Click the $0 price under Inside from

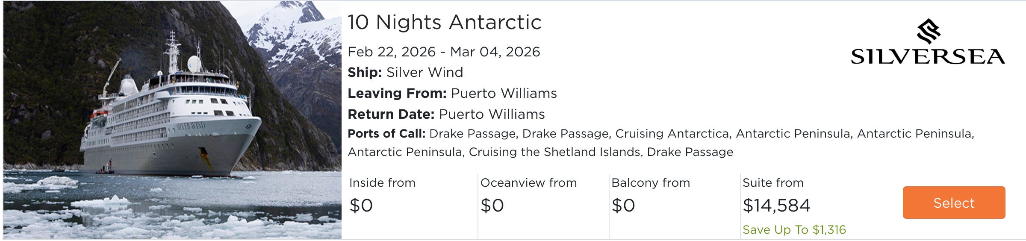[x=361, y=206]
